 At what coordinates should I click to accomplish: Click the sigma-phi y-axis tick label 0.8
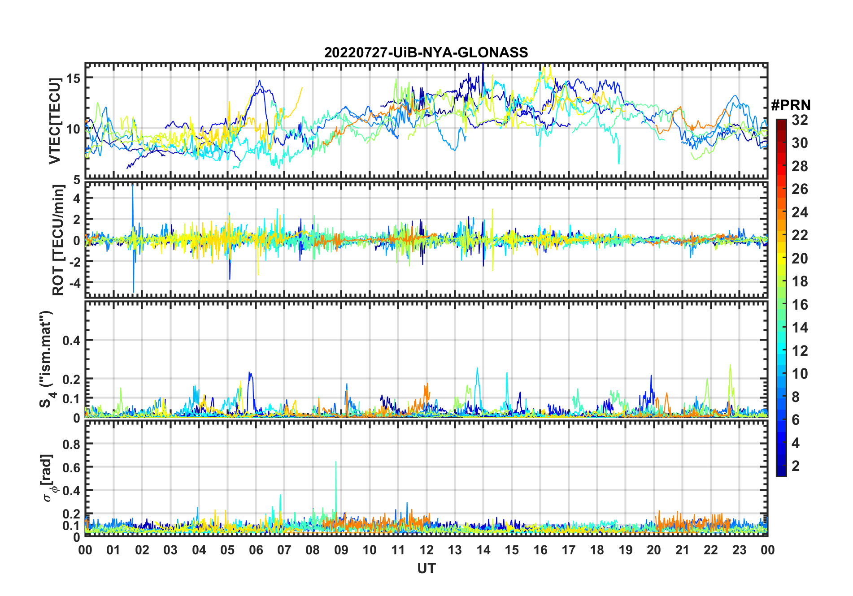coord(72,444)
